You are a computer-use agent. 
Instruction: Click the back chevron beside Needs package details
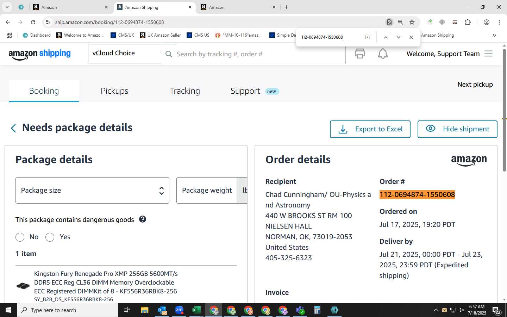(13, 128)
